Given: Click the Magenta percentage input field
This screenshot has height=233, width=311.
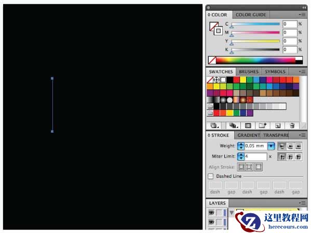Looking at the screenshot, I should click(x=290, y=33).
